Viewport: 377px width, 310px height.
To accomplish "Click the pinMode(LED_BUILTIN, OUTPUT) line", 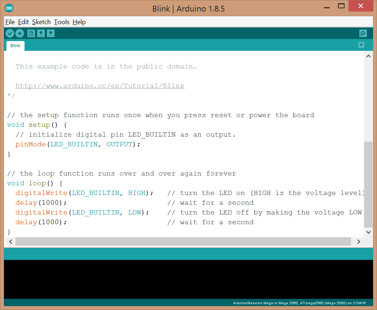I will (78, 145).
